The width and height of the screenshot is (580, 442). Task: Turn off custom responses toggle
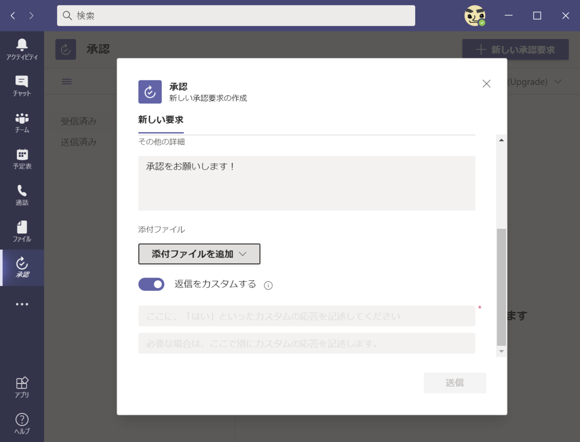click(x=151, y=284)
